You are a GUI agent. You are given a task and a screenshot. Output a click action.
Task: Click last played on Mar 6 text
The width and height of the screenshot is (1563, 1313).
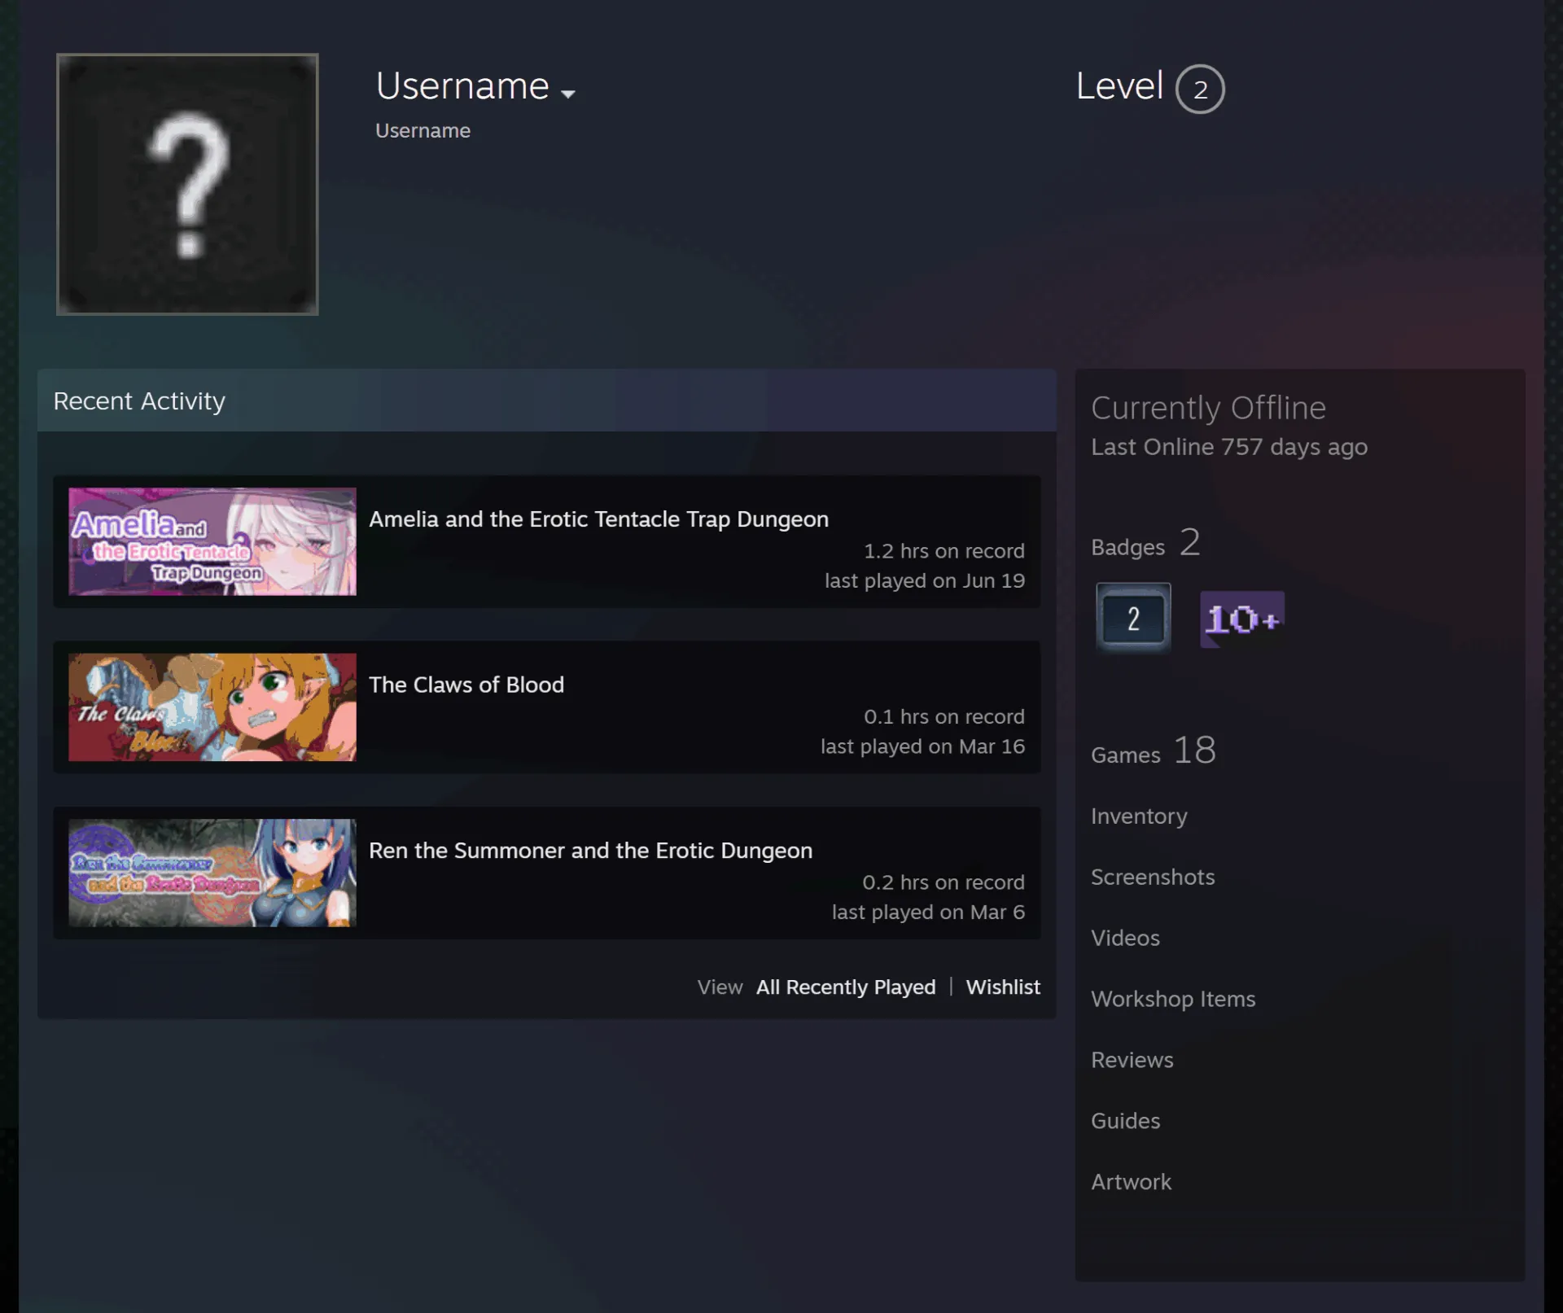(928, 913)
